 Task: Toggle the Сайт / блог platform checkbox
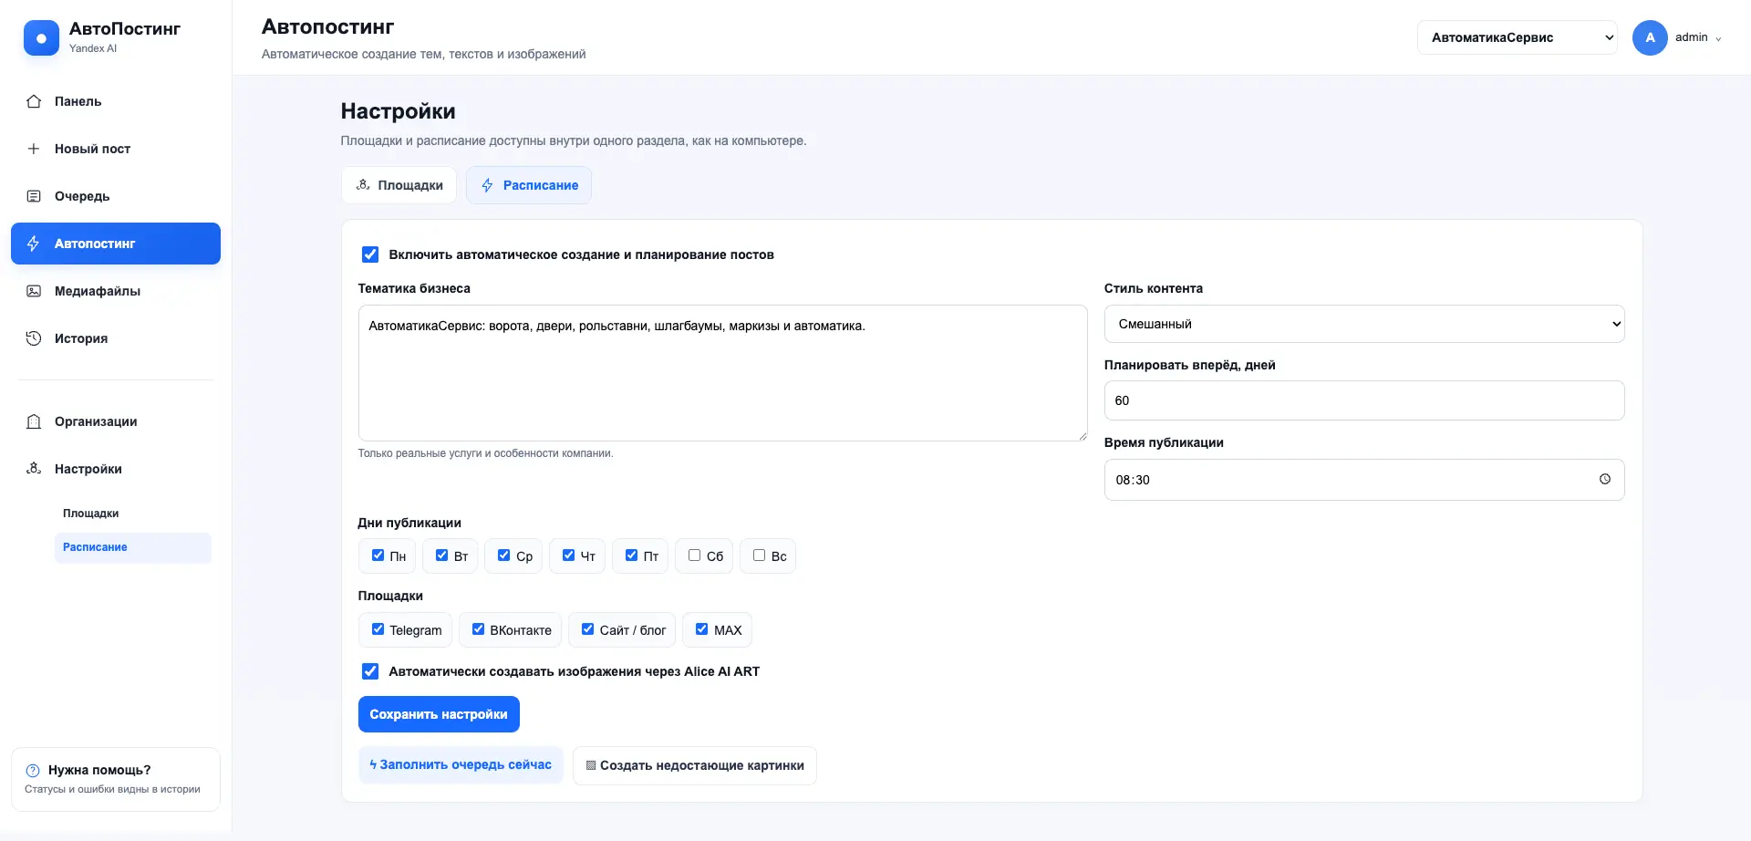click(587, 629)
